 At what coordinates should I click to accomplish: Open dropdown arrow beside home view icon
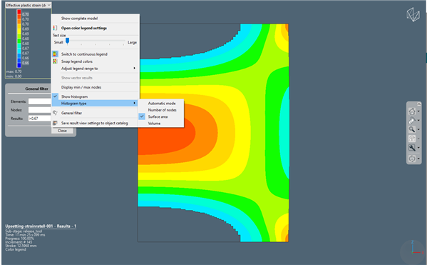coord(418,111)
